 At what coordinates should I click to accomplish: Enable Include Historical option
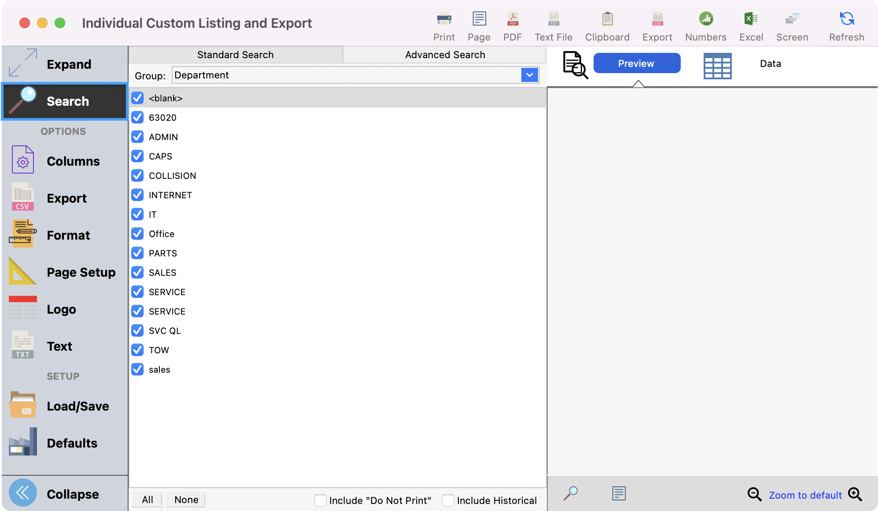coord(448,500)
